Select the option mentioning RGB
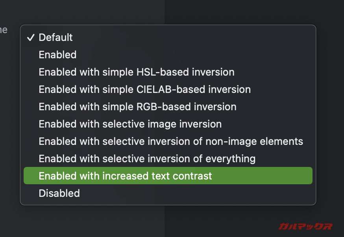344x237 pixels. (137, 107)
